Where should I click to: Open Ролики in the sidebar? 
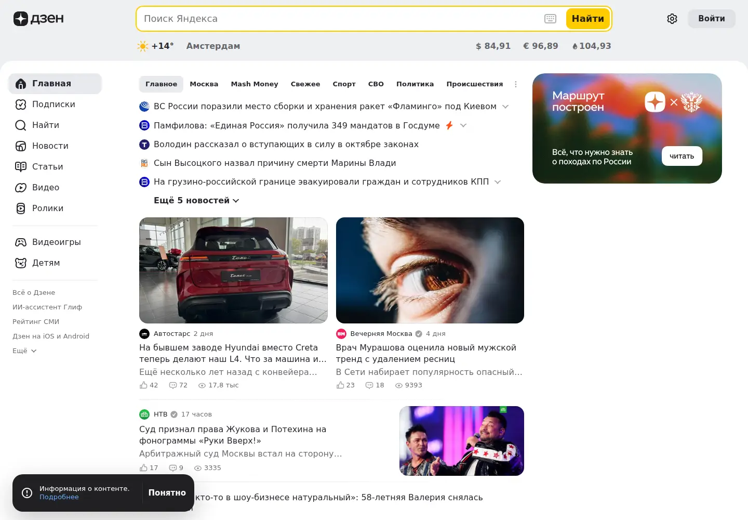coord(55,209)
